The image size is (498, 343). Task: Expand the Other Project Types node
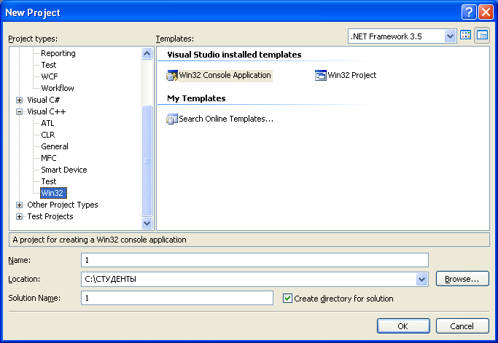(x=20, y=205)
